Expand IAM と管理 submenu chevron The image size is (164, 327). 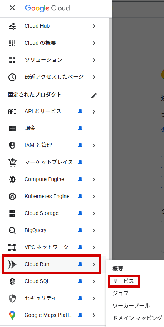94,146
